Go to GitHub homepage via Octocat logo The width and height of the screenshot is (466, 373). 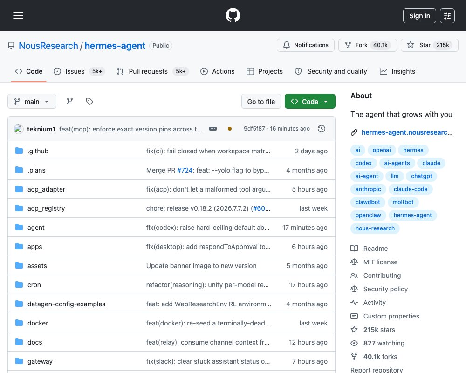[x=233, y=15]
